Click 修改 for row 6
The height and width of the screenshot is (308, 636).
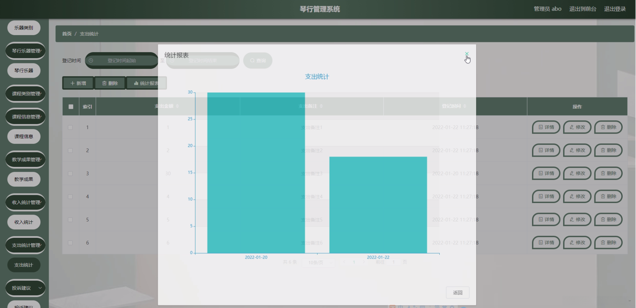click(x=577, y=243)
